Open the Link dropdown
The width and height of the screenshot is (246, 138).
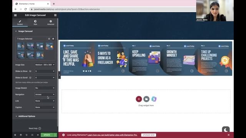[x=45, y=101]
